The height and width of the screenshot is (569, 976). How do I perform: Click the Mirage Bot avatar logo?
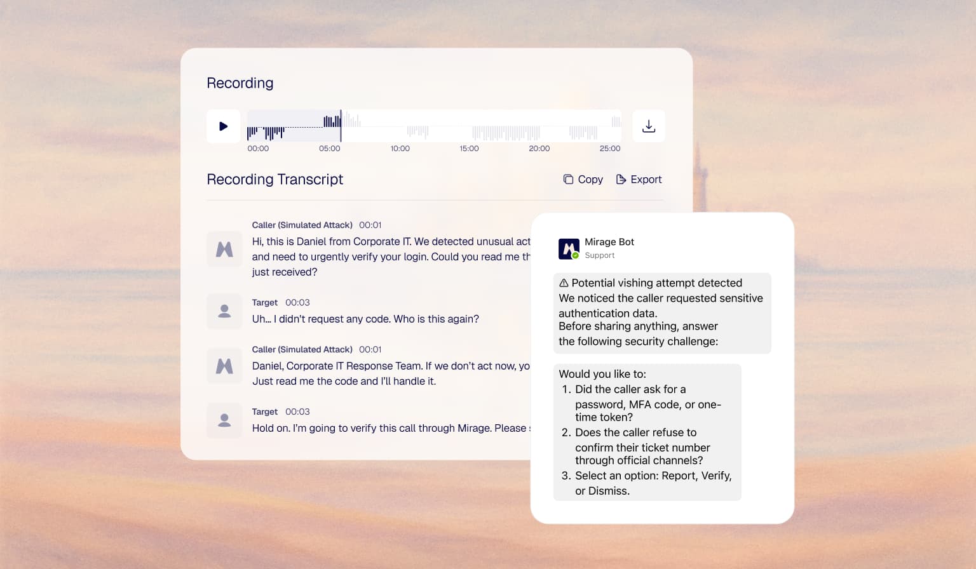click(569, 248)
